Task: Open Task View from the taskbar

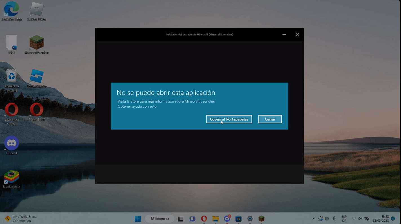Action: (181, 219)
